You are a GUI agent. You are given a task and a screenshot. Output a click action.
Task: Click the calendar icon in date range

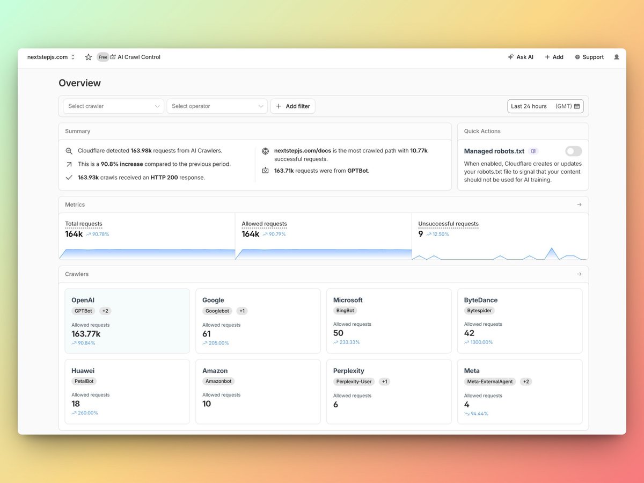tap(577, 106)
